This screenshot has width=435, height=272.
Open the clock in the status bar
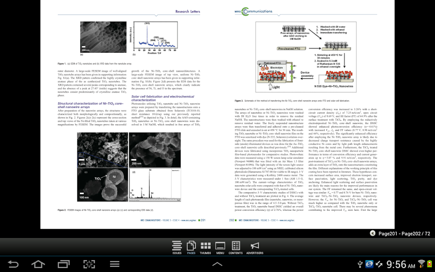(x=401, y=264)
